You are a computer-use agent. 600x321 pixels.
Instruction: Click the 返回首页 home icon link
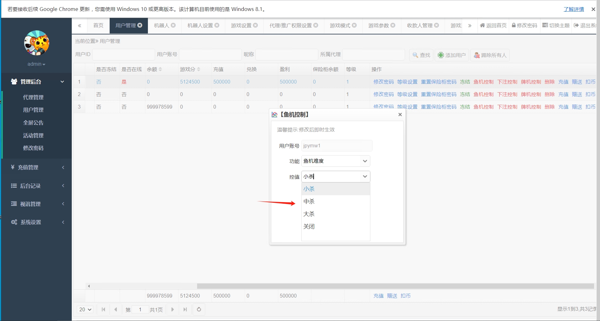pos(493,25)
